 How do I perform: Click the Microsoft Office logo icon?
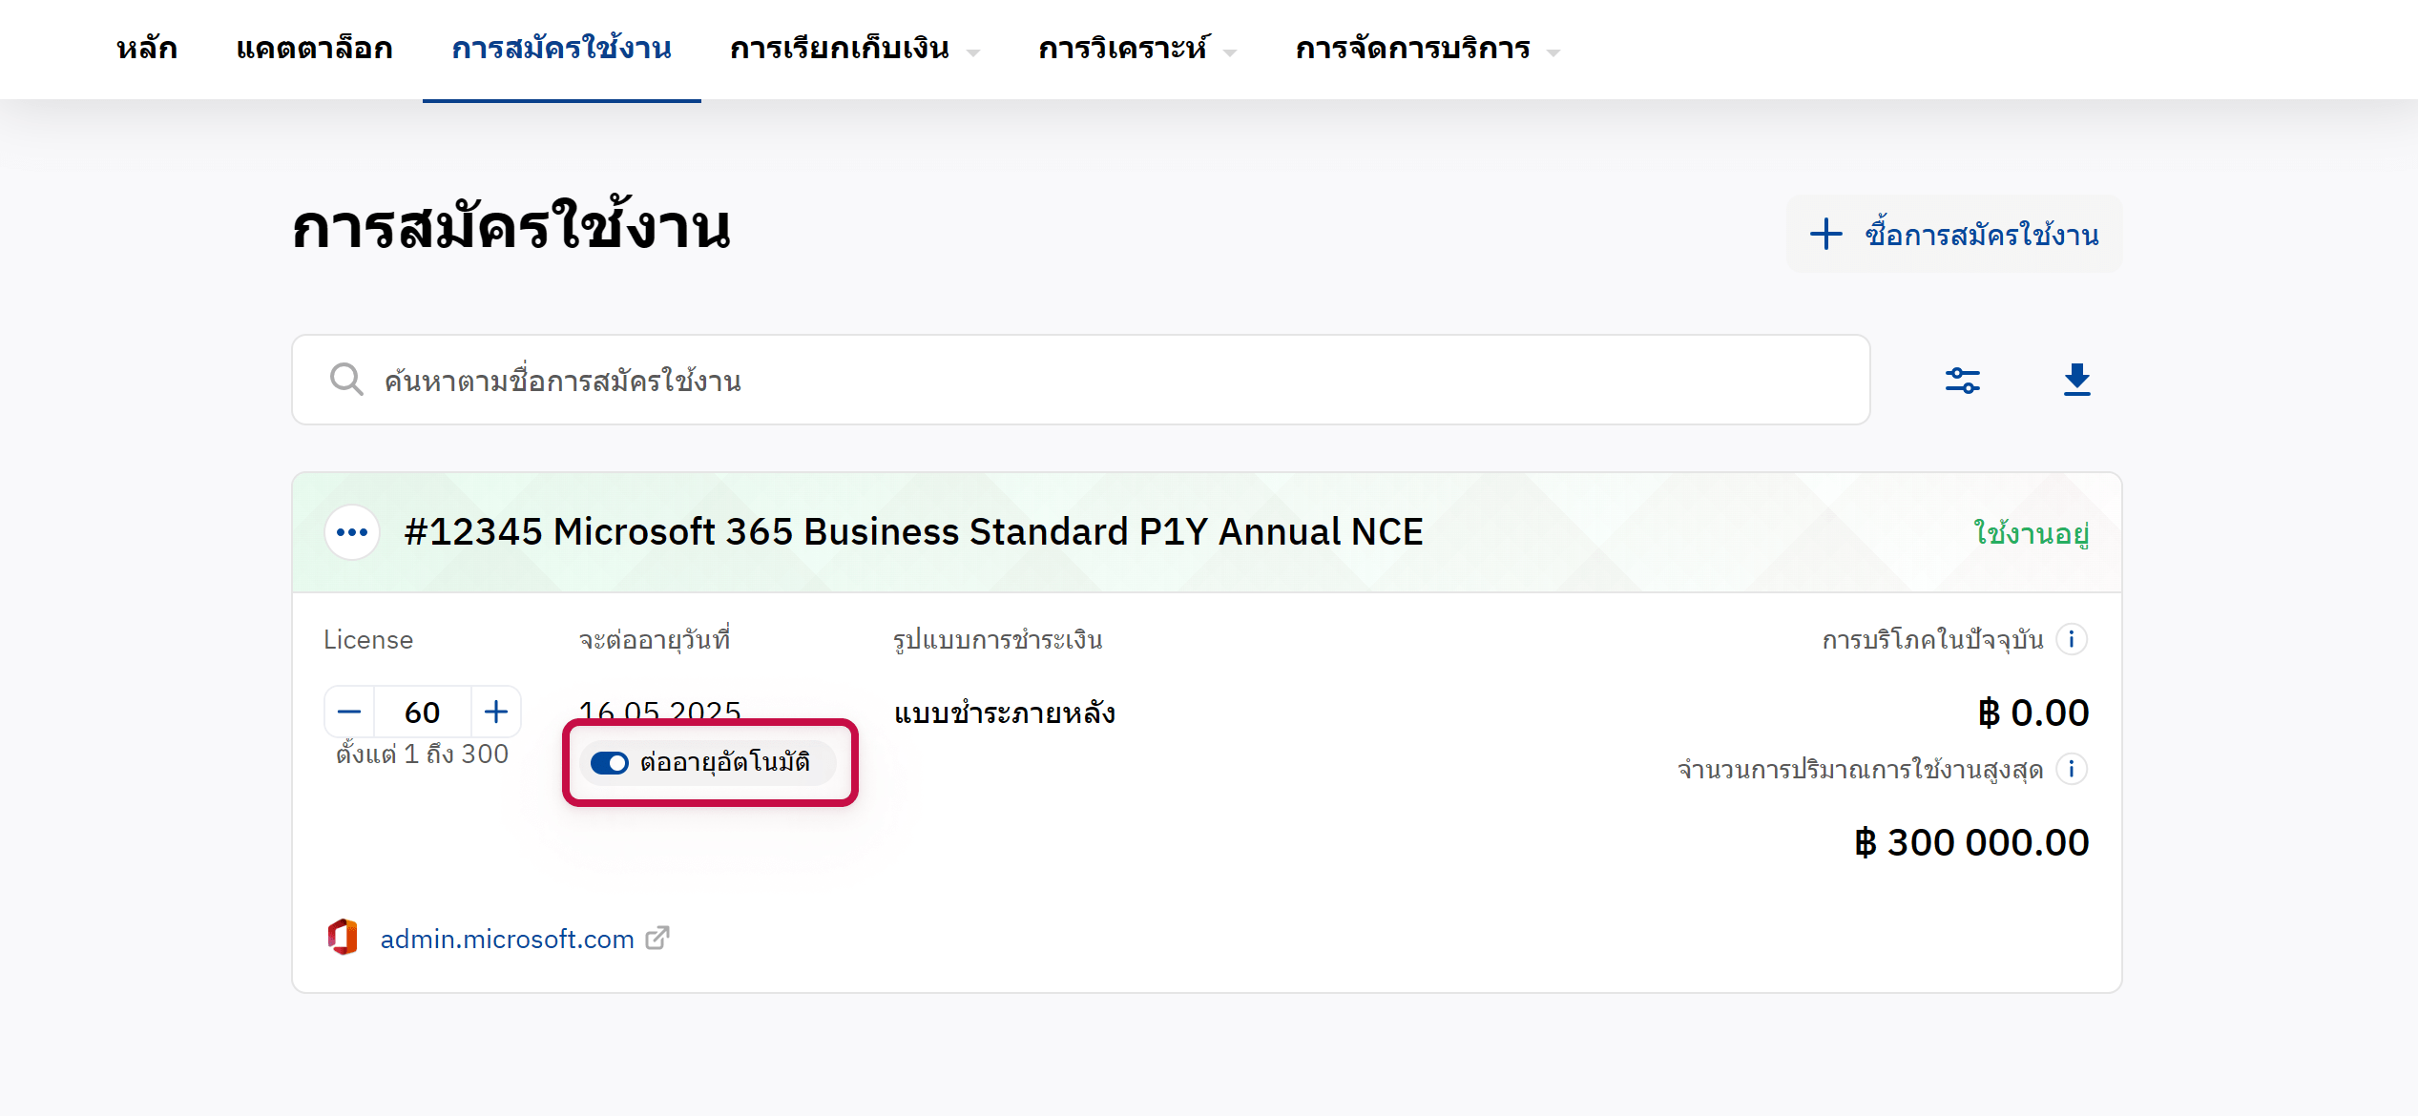tap(343, 938)
